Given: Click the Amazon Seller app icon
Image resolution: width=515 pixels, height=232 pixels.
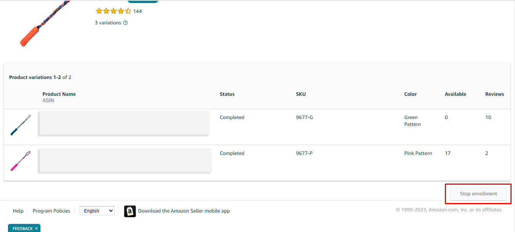Looking at the screenshot, I should tap(130, 211).
